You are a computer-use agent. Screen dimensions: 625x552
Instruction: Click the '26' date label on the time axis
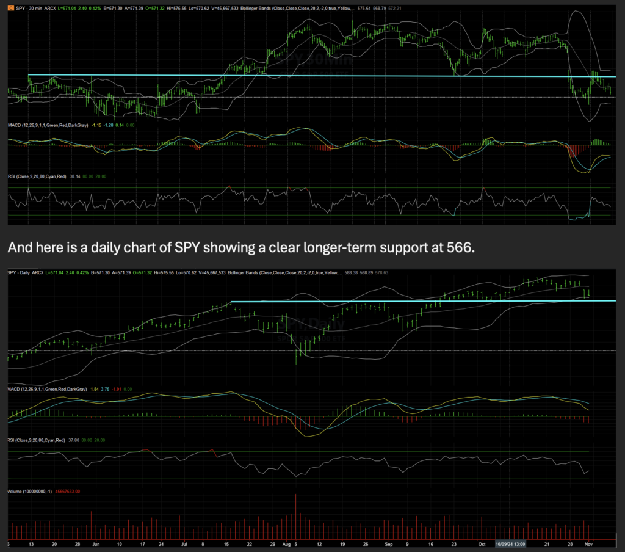click(x=366, y=544)
